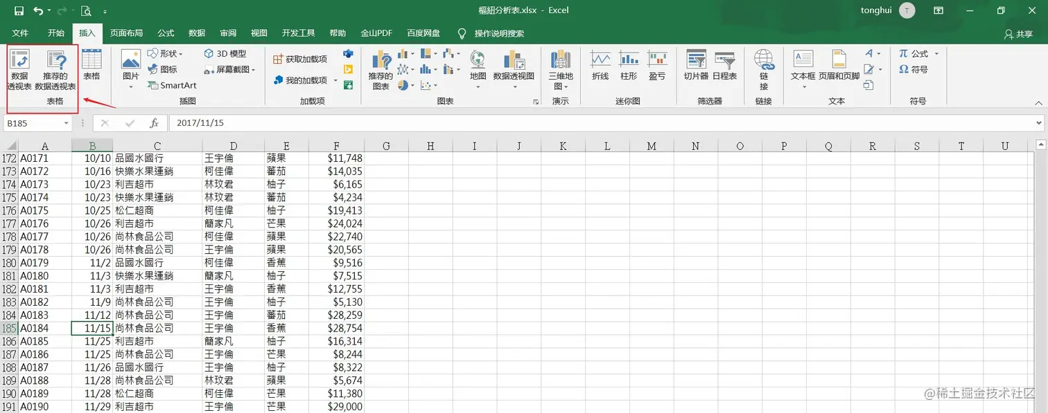Select column F header
This screenshot has width=1048, height=413.
pos(336,146)
